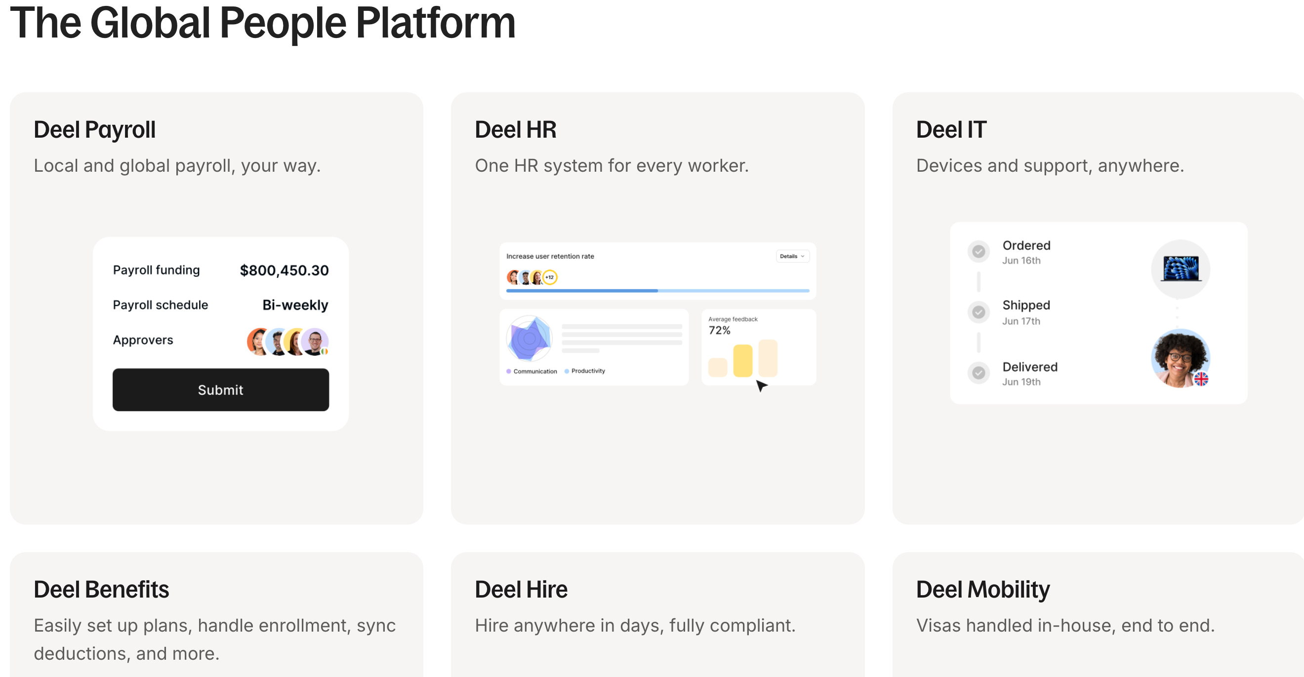Click the tallest average feedback bar
The height and width of the screenshot is (677, 1304).
(767, 358)
